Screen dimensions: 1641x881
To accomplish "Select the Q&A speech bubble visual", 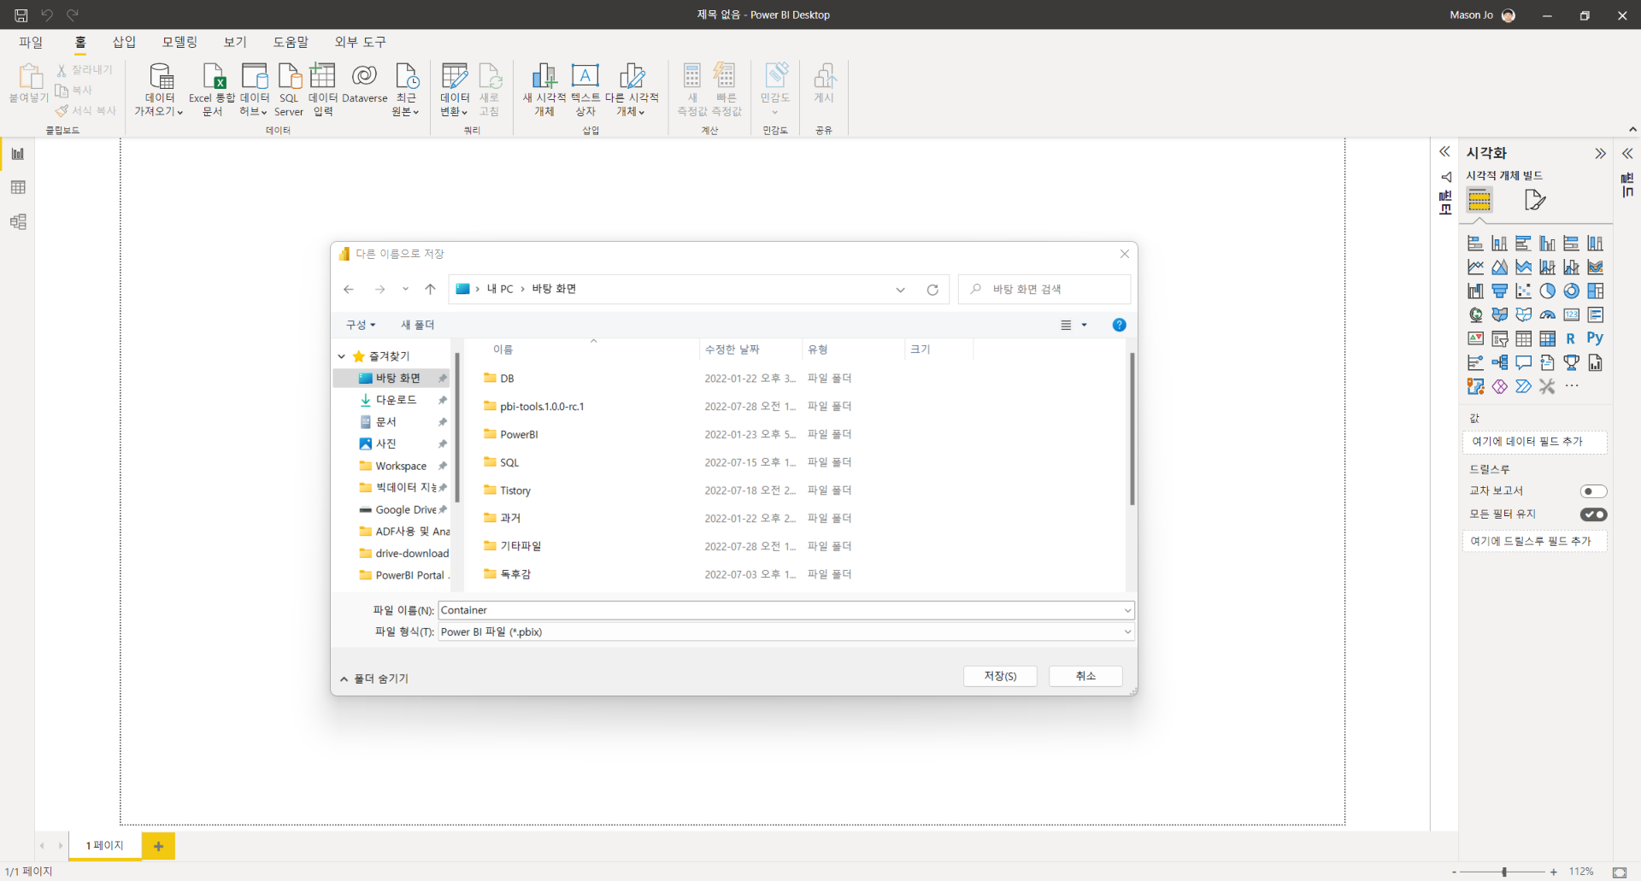I will (1523, 363).
